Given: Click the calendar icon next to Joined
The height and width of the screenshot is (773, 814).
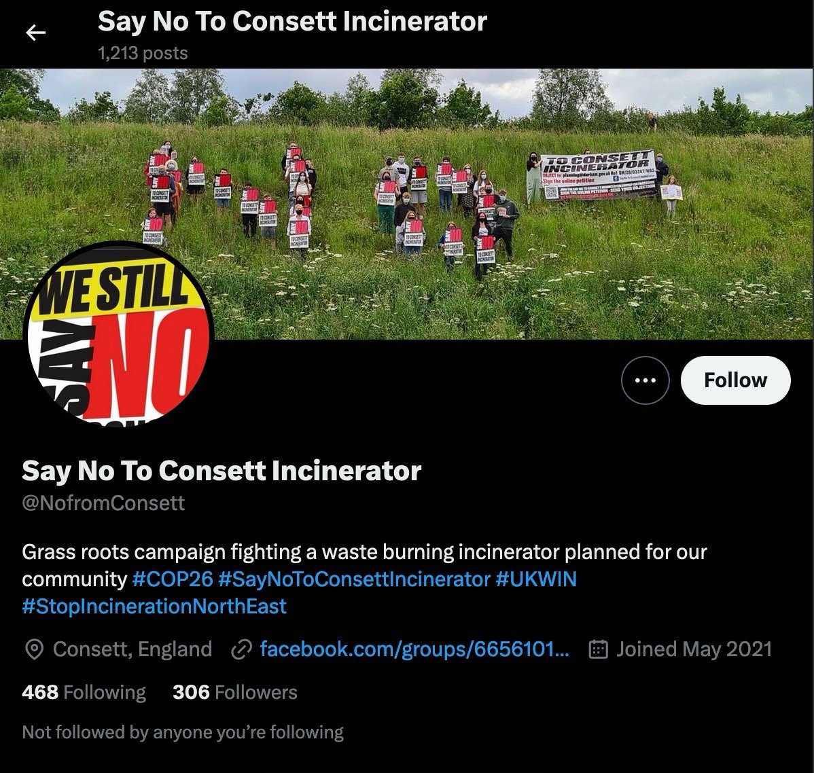Looking at the screenshot, I should coord(598,649).
